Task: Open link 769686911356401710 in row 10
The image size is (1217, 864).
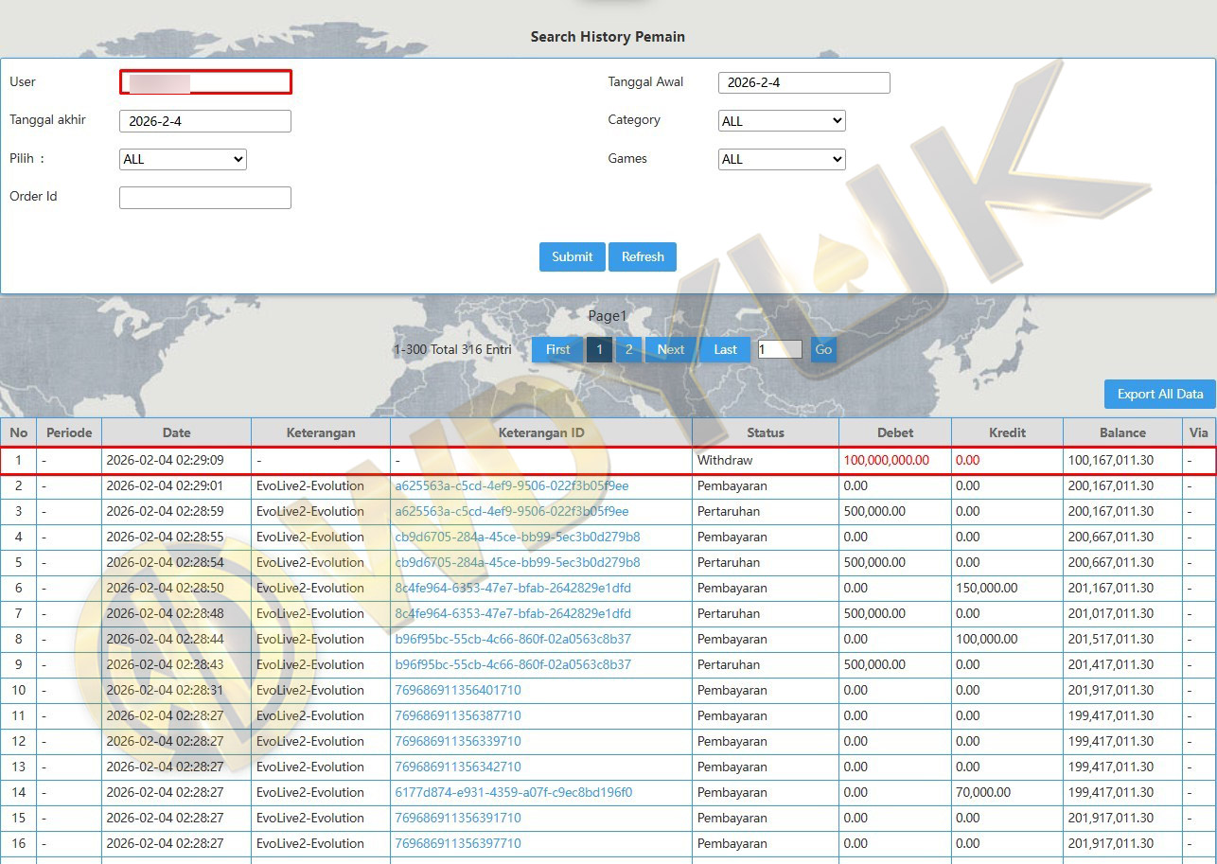Action: tap(458, 690)
